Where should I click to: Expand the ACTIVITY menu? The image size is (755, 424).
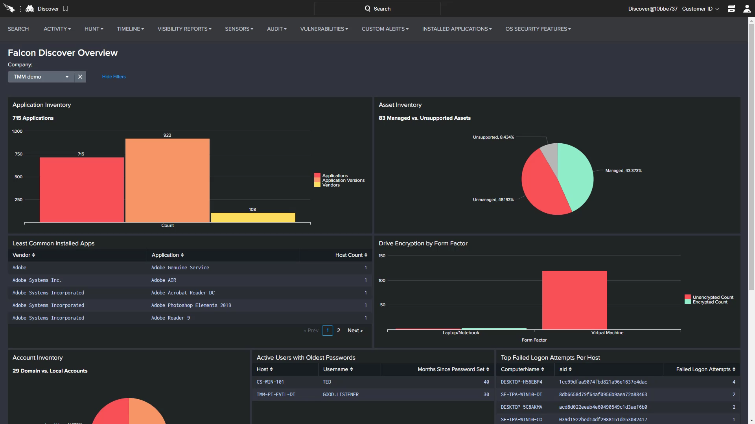coord(57,29)
